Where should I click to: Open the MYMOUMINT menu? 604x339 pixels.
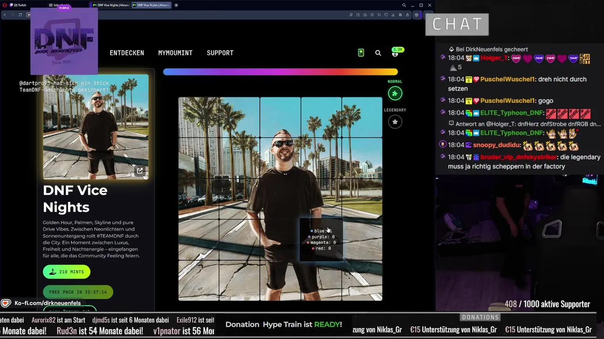click(x=175, y=53)
